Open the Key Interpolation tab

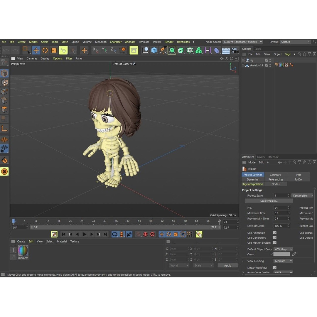[x=253, y=184]
